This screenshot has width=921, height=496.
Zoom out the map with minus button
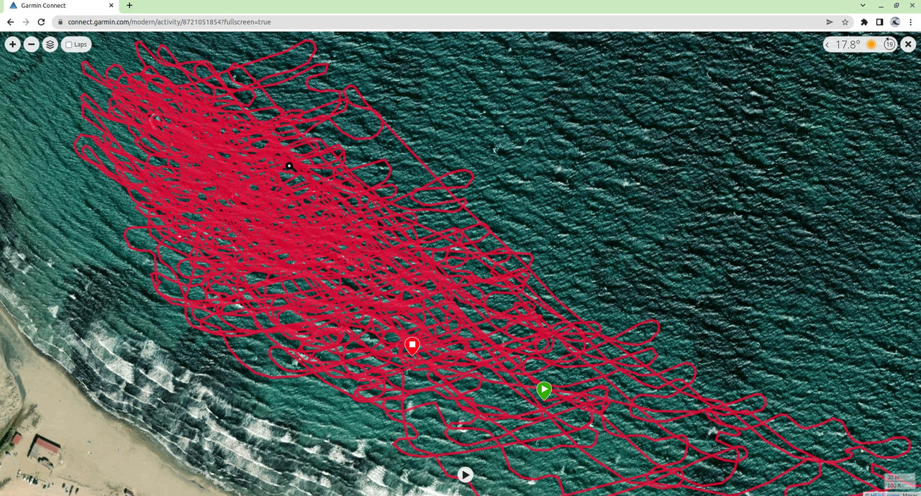point(31,45)
